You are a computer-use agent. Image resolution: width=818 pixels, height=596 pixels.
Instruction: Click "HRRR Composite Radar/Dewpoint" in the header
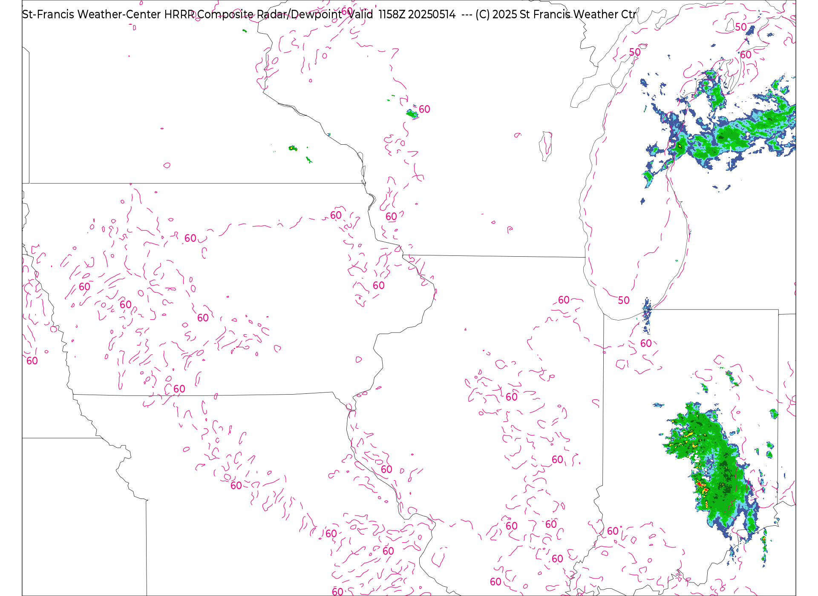pyautogui.click(x=253, y=14)
